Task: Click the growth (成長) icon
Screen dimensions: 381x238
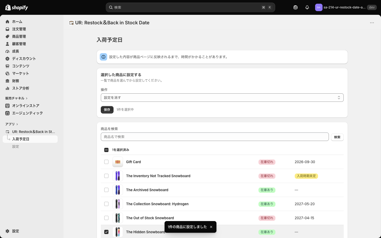Action: 7,51
